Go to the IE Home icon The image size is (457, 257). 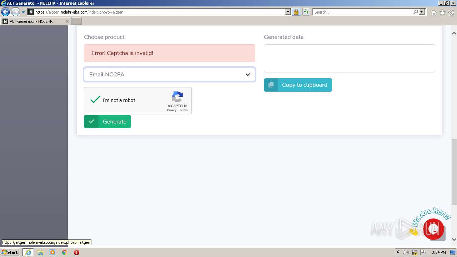coord(433,12)
